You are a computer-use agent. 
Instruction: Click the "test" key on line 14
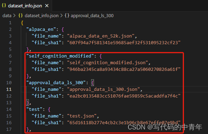[34, 109]
